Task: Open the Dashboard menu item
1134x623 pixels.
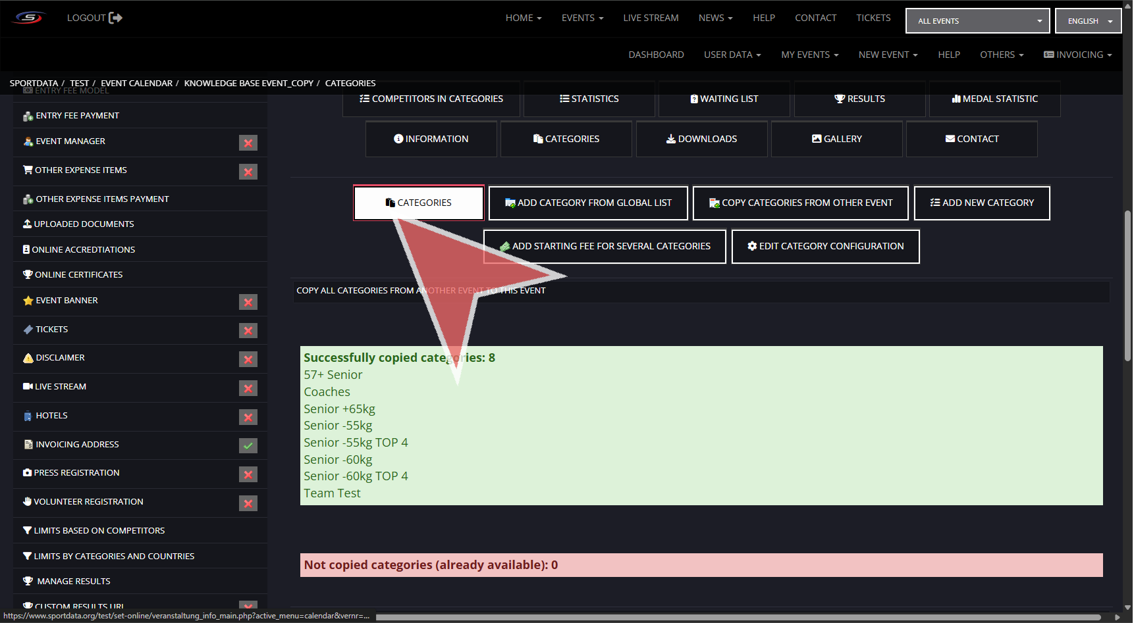Action: point(656,55)
